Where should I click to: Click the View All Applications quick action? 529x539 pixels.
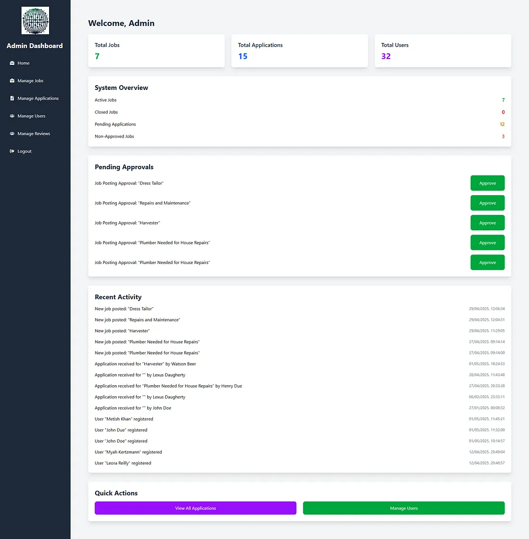(x=195, y=508)
